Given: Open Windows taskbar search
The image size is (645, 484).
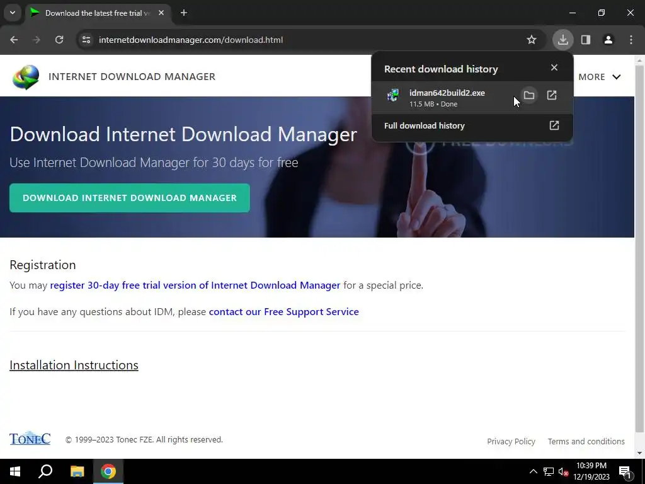Looking at the screenshot, I should [x=45, y=471].
